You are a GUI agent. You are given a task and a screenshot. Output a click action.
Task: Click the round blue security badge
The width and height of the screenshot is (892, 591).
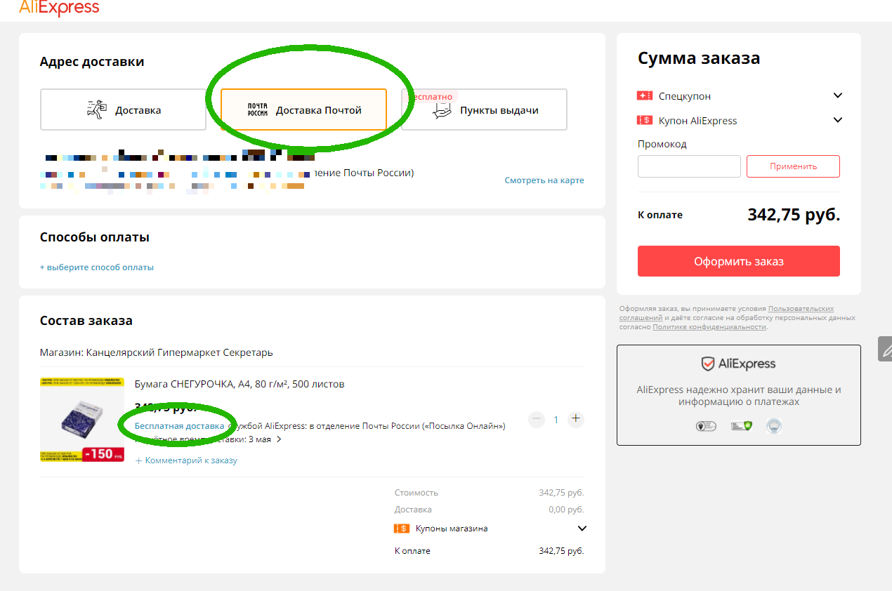[773, 425]
